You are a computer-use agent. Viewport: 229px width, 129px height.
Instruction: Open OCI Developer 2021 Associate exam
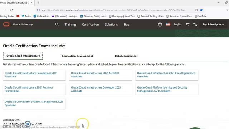101,89
